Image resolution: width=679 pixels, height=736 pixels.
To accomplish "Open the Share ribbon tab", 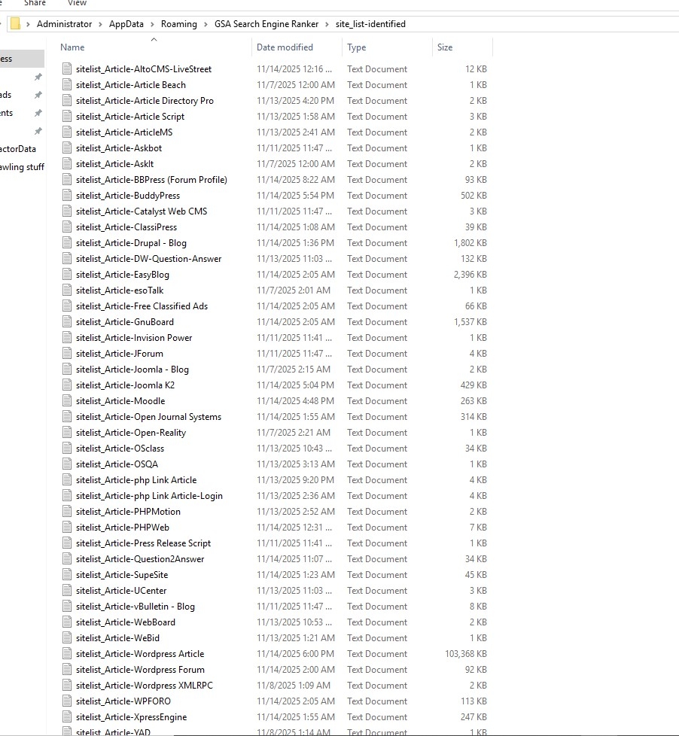I will click(x=35, y=4).
